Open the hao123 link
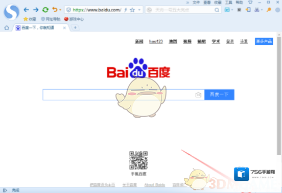Viewport: 282px width, 193px height. point(156,42)
